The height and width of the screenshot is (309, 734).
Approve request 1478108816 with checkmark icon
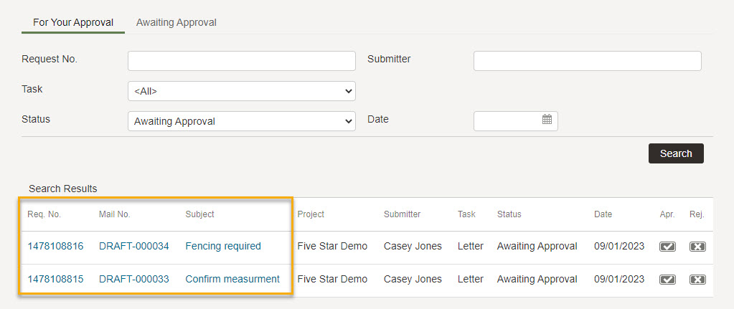click(667, 247)
